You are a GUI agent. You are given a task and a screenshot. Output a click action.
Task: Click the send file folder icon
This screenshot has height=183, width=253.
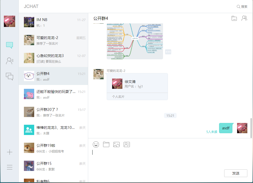click(106, 144)
